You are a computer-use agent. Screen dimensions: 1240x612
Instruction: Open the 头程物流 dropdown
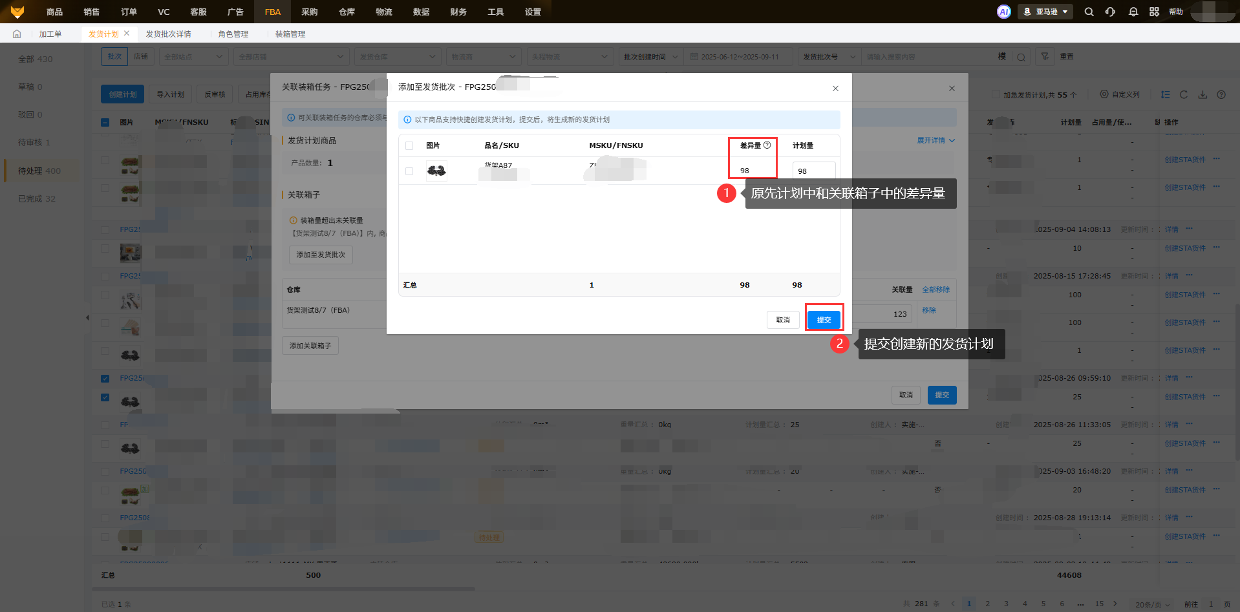click(570, 57)
